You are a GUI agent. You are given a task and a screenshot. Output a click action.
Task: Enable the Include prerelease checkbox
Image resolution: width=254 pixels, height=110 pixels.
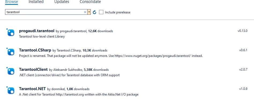coord(101,12)
